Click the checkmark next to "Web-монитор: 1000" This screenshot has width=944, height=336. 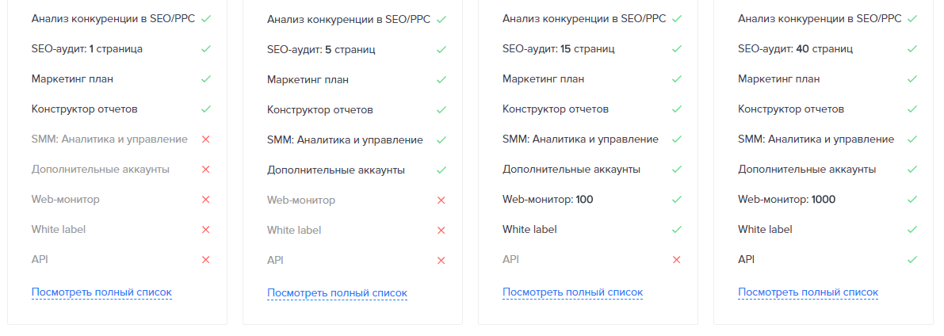[912, 200]
